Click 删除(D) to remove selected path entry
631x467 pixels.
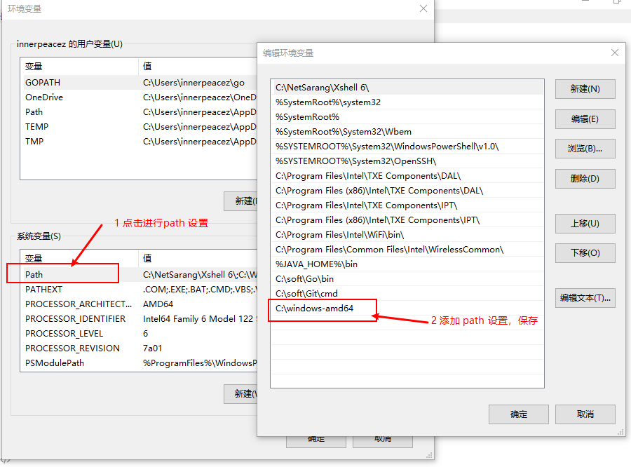tap(585, 178)
